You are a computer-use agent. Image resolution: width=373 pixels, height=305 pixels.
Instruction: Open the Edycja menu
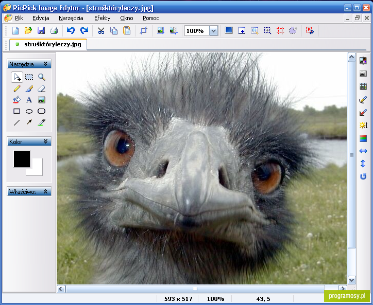coord(41,19)
